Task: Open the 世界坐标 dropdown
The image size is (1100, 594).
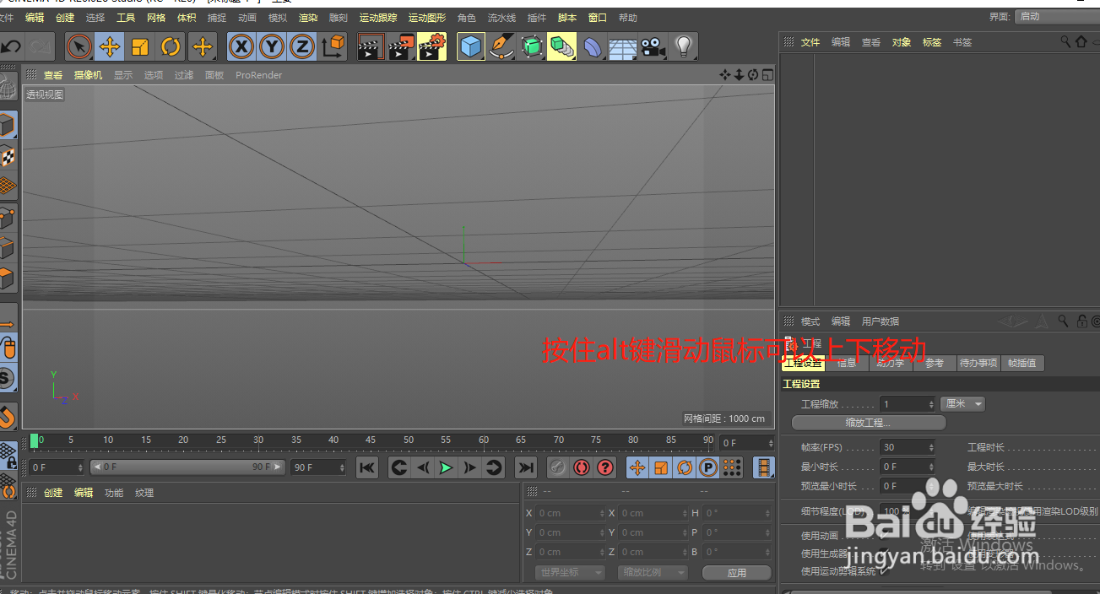Action: pos(570,573)
